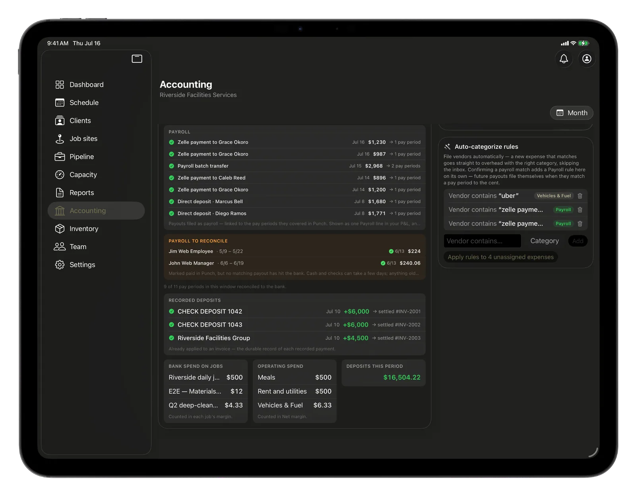Click the Reports document icon
636x495 pixels.
pyautogui.click(x=60, y=193)
